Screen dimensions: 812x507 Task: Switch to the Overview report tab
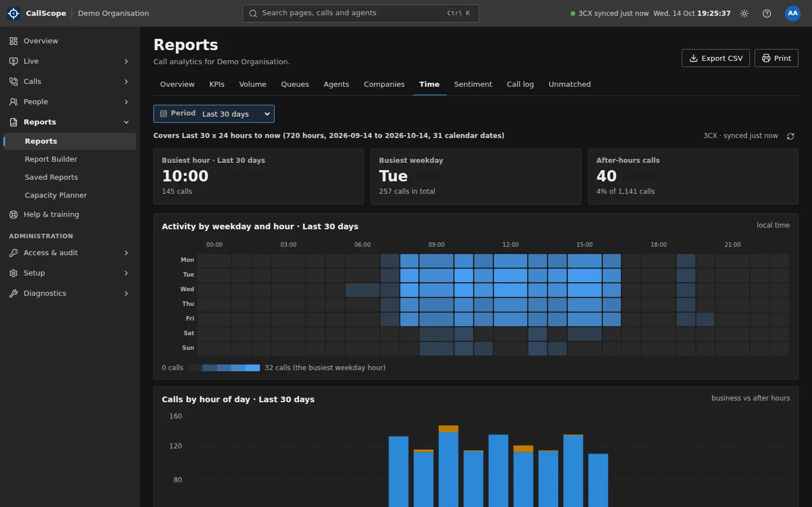click(x=177, y=84)
